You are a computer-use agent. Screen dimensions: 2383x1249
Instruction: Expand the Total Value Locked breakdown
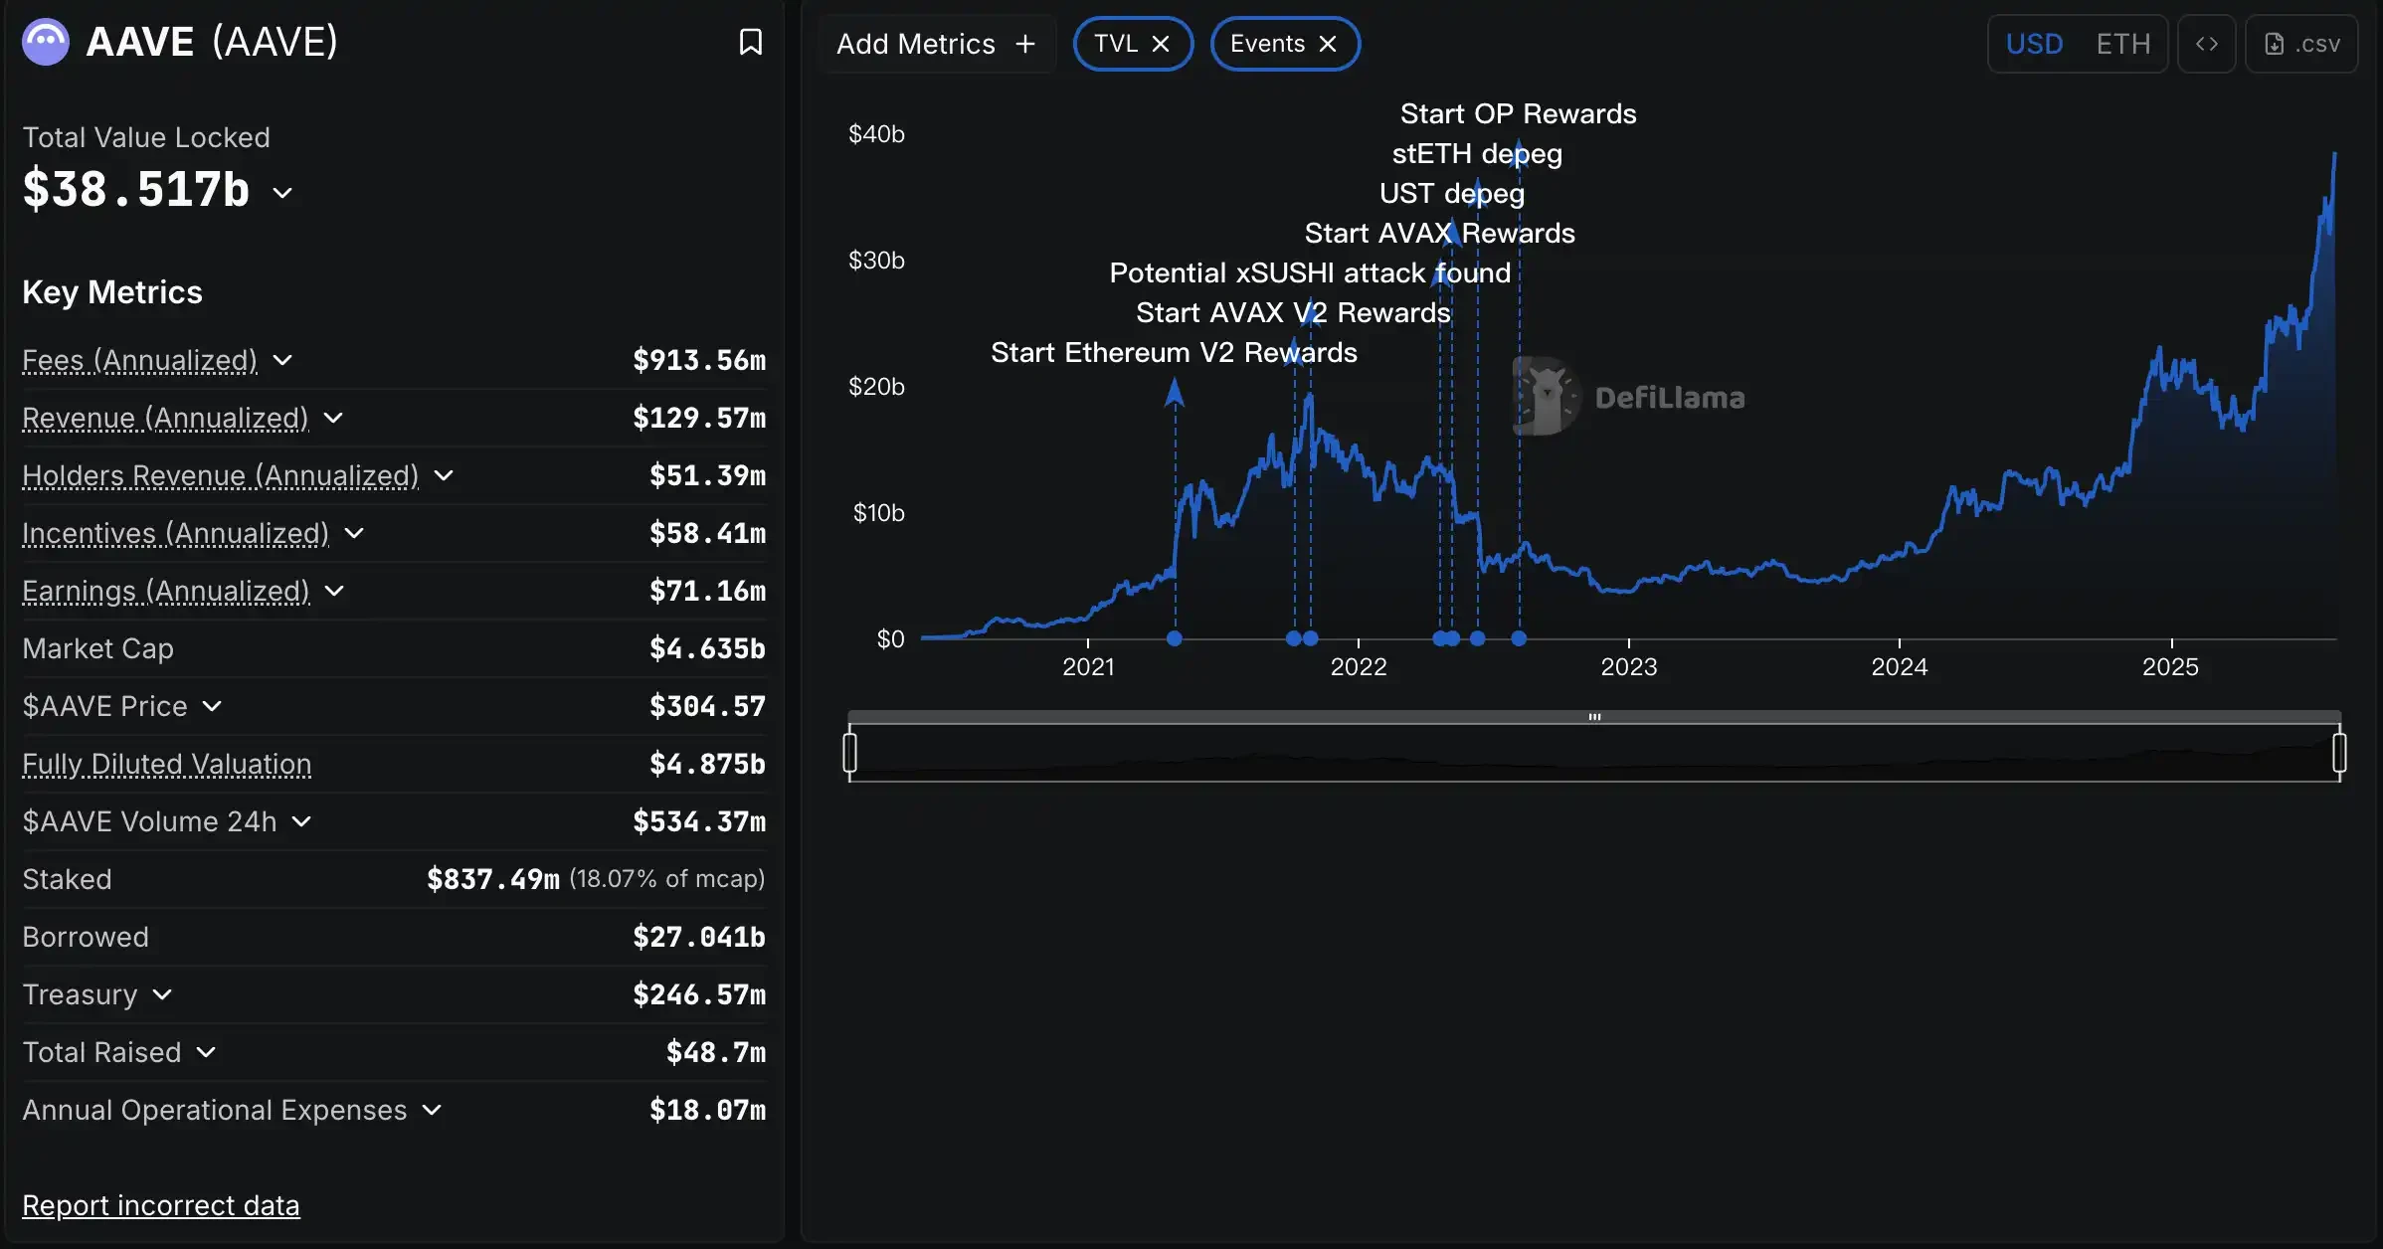(x=283, y=192)
